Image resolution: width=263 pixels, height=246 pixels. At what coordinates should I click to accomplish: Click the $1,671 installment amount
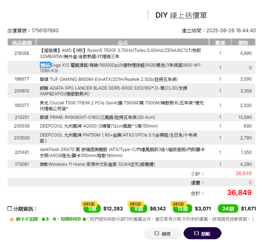249,209
